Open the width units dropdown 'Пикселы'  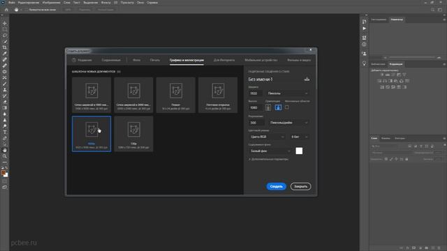[288, 93]
